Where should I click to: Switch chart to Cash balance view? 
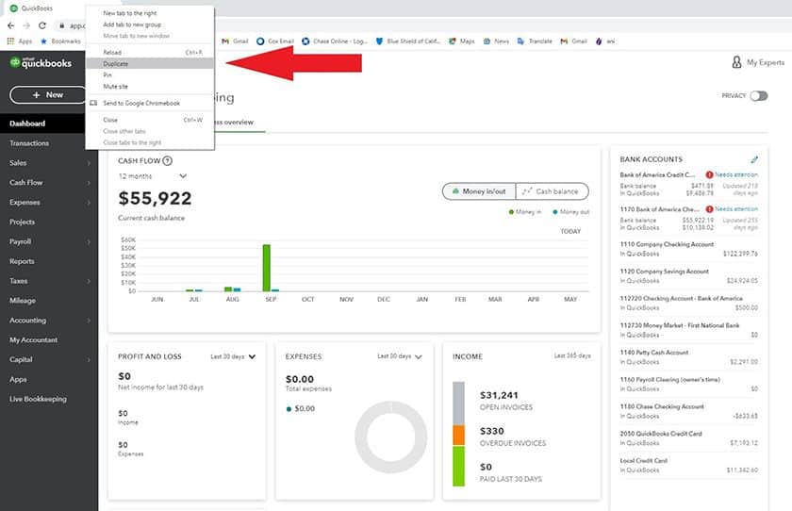pyautogui.click(x=552, y=191)
